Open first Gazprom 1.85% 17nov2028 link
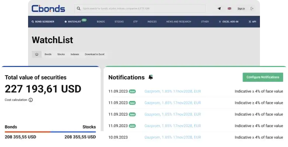This screenshot has width=288, height=147. click(173, 91)
